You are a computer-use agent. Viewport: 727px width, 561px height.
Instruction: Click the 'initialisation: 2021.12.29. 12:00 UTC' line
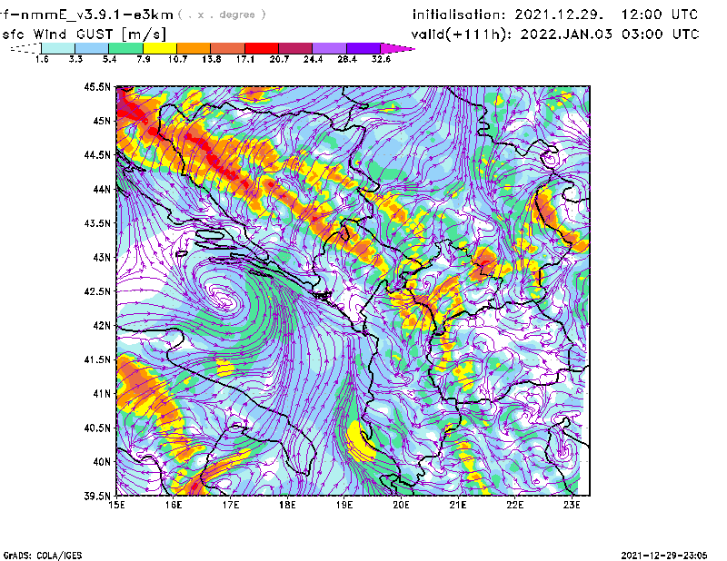(555, 15)
